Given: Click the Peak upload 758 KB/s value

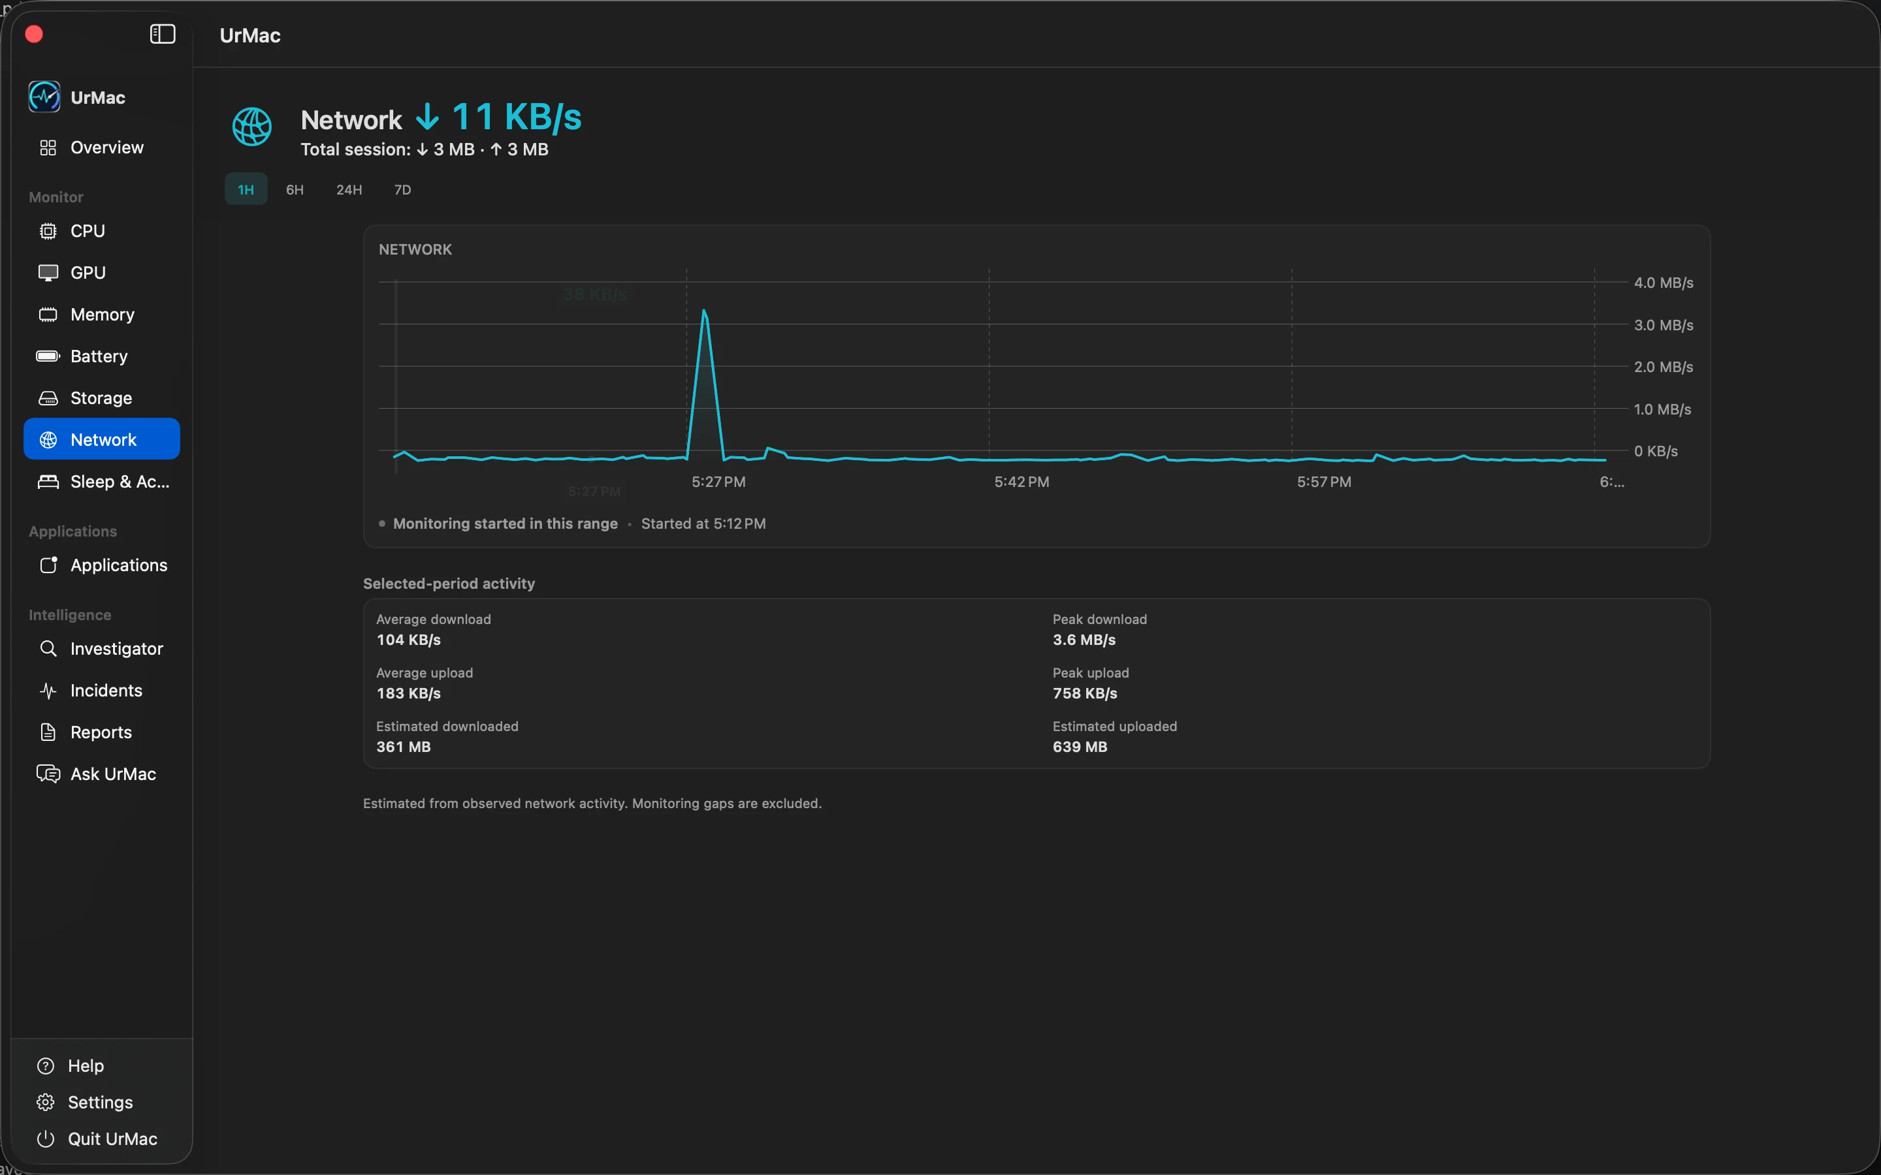Looking at the screenshot, I should [x=1085, y=693].
